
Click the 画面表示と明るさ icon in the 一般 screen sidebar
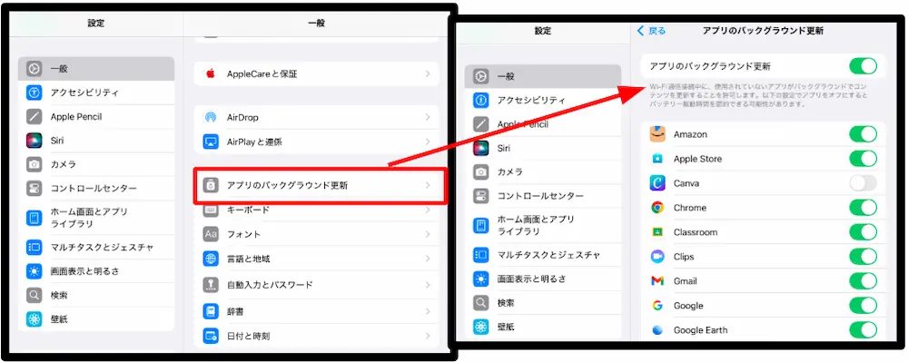pyautogui.click(x=35, y=271)
